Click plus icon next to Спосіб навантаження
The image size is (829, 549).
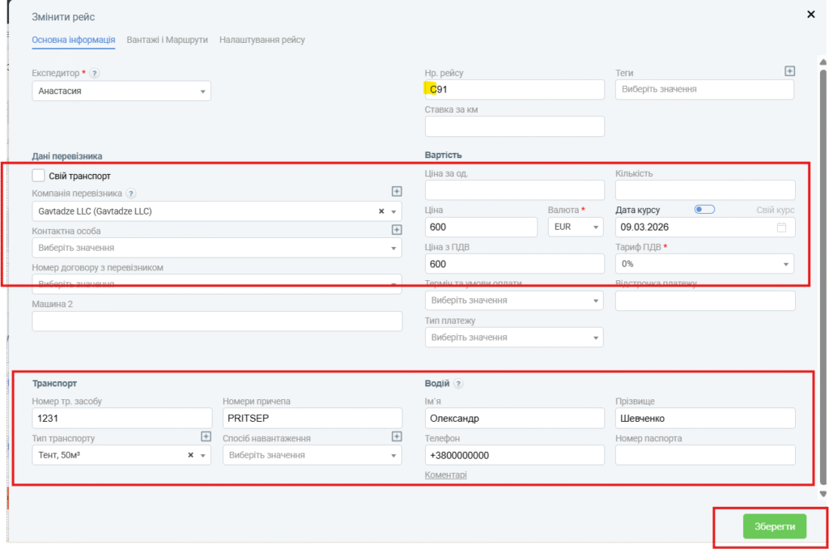397,436
